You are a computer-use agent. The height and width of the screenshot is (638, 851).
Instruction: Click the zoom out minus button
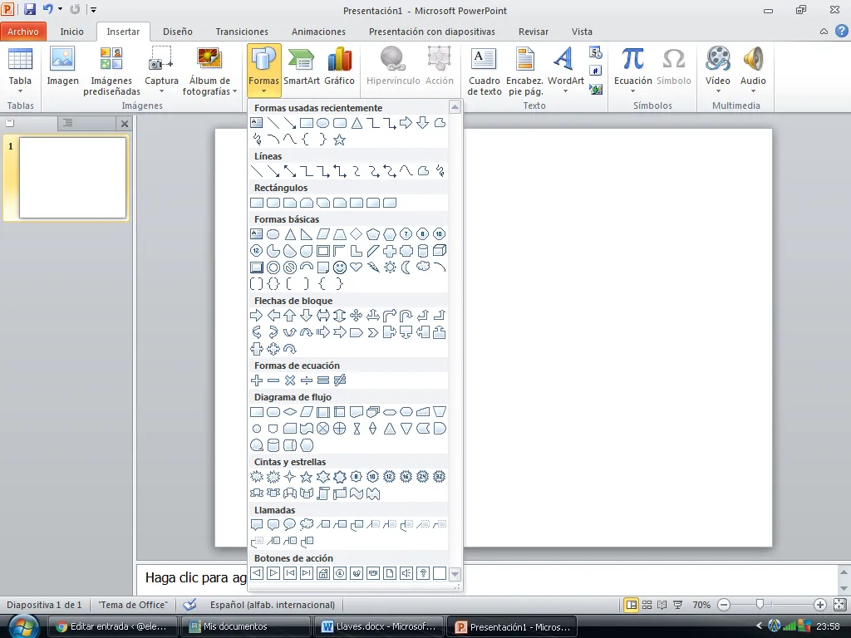724,605
